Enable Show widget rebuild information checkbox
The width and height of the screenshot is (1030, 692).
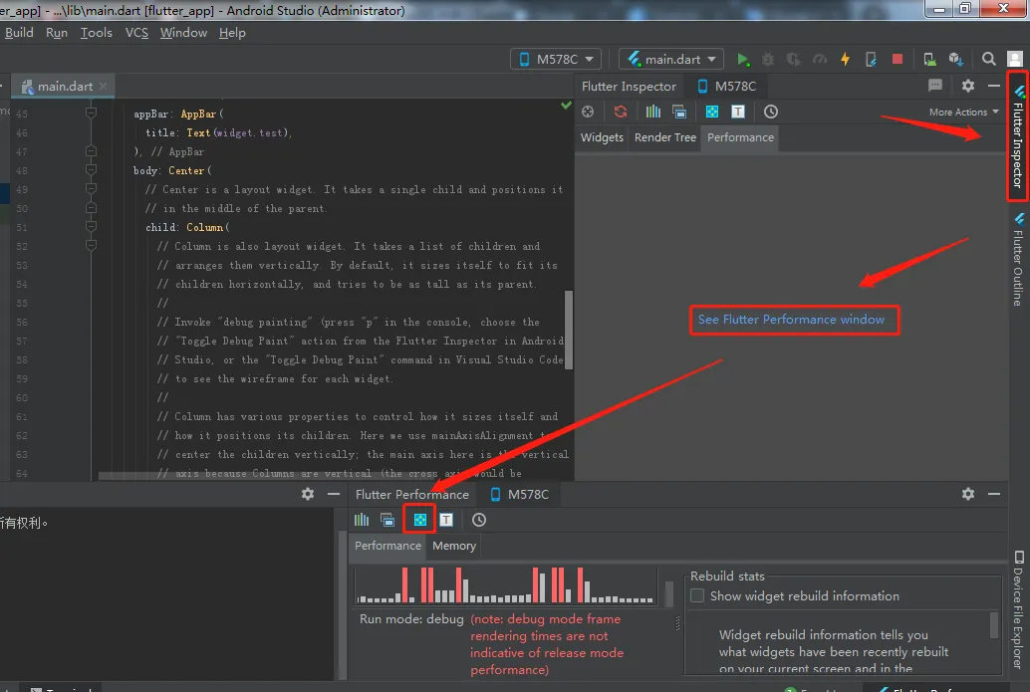(x=697, y=595)
